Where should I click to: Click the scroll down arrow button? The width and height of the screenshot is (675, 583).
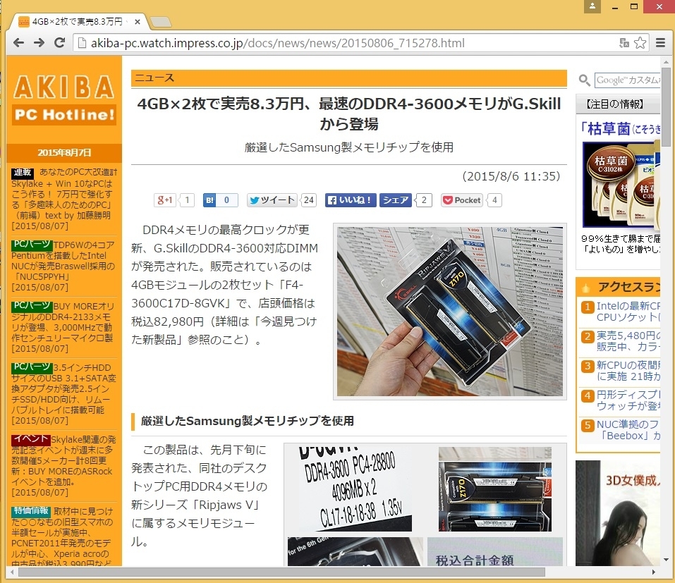tap(666, 560)
